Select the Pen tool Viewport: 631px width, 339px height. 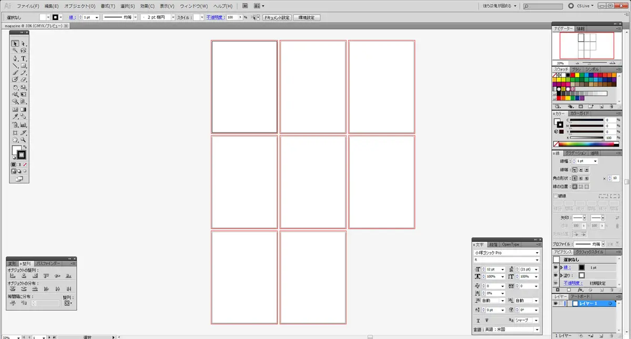(15, 58)
